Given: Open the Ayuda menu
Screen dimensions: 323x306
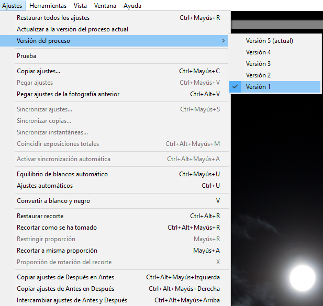Looking at the screenshot, I should [132, 6].
